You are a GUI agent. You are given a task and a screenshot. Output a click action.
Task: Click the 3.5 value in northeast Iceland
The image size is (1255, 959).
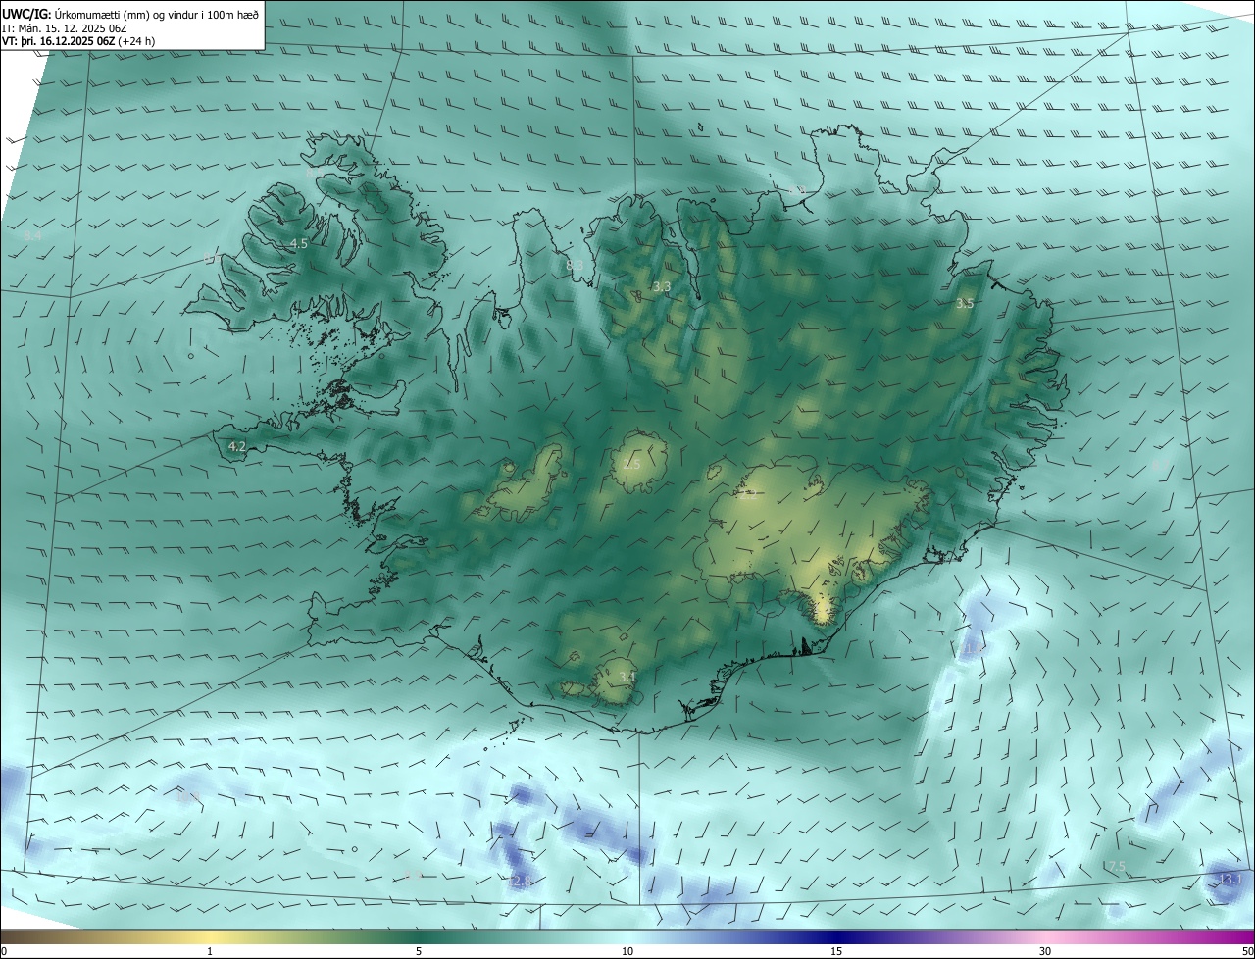tap(965, 304)
